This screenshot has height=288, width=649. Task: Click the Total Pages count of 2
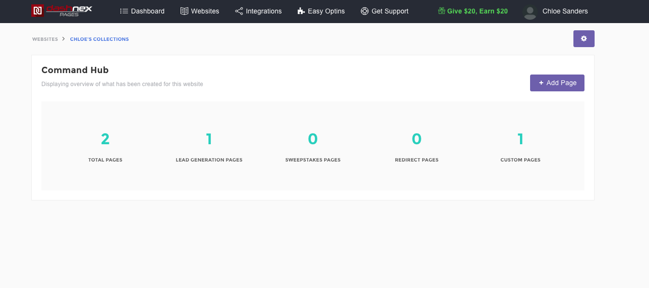tap(105, 139)
